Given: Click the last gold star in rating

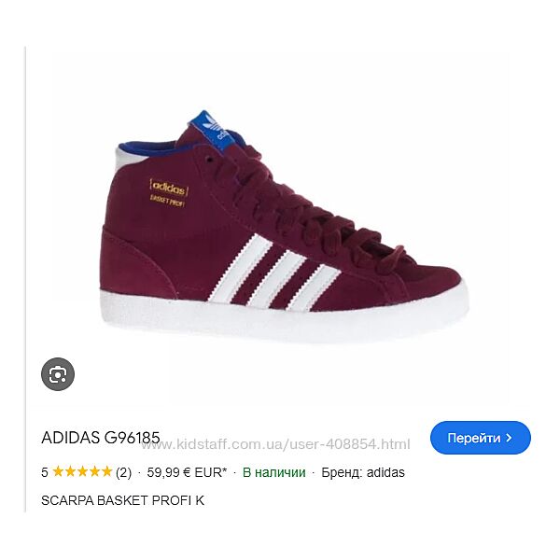Looking at the screenshot, I should 106,471.
